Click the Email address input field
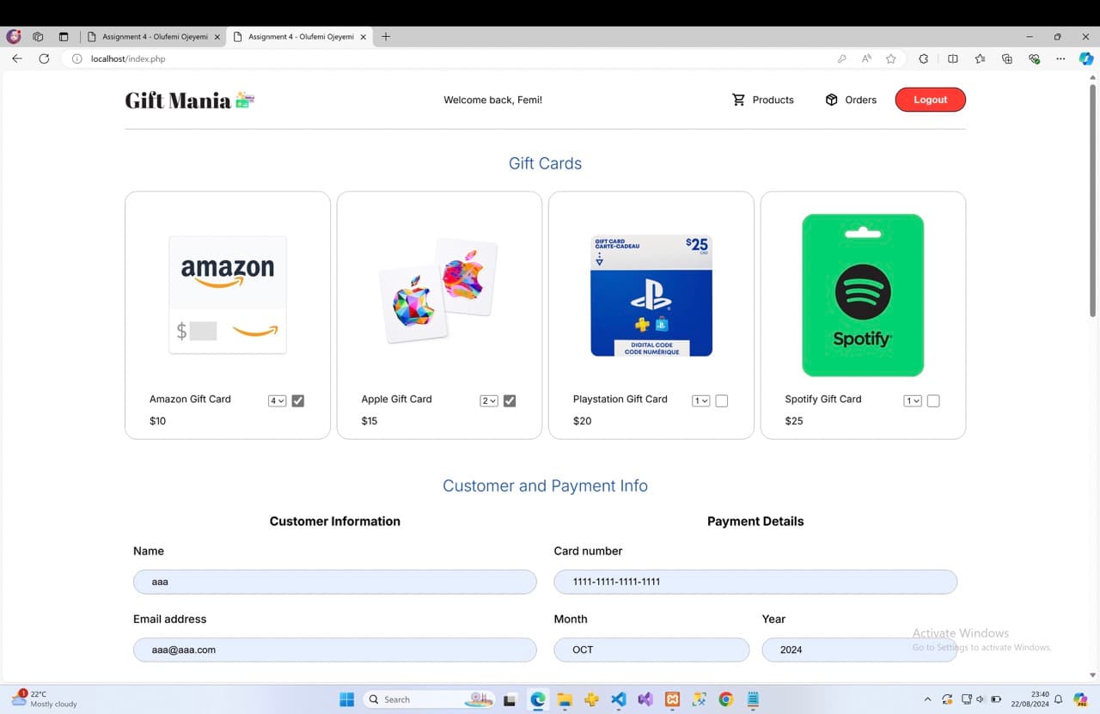 coord(335,650)
